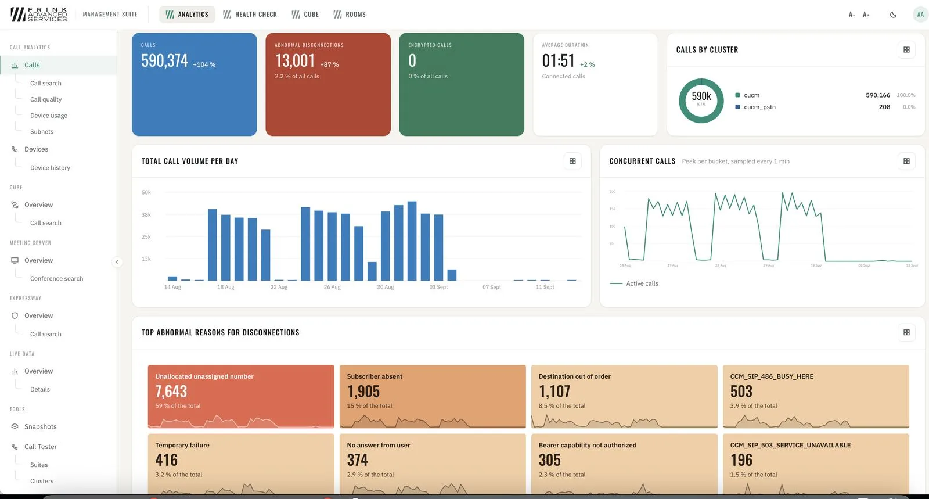Switch to the Health Check tab
Viewport: 929px width, 499px height.
(x=250, y=15)
